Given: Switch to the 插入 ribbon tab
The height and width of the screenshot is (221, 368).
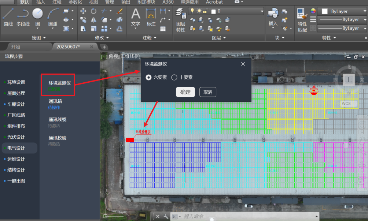Looking at the screenshot, I should tap(41, 2).
